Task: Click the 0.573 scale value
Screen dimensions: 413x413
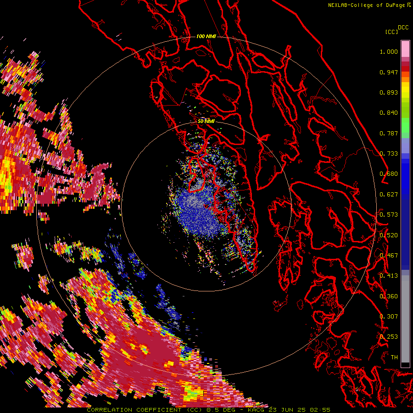Action: point(389,215)
